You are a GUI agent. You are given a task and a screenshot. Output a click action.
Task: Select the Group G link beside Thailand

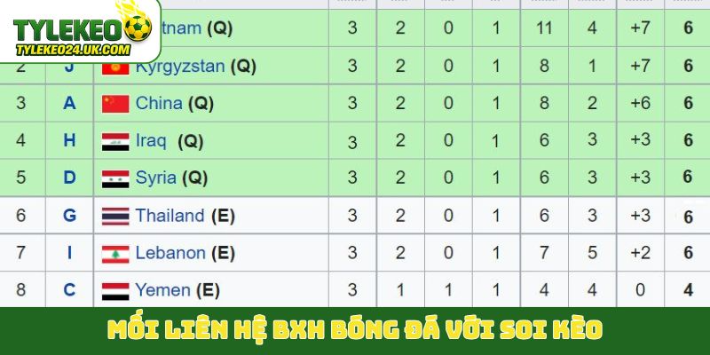point(69,215)
